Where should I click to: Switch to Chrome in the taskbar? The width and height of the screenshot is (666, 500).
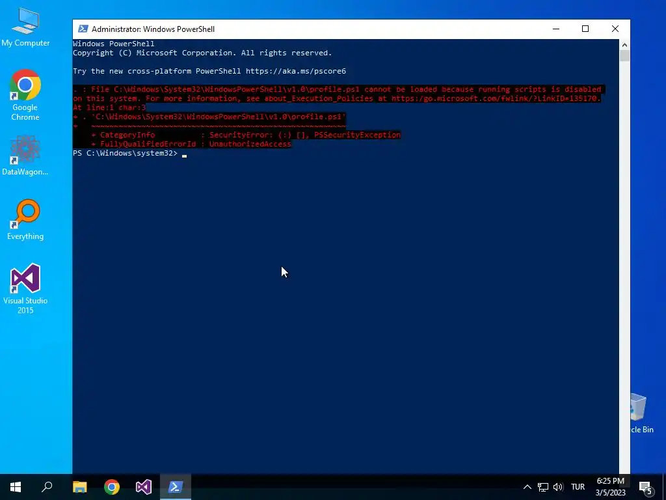pyautogui.click(x=112, y=487)
